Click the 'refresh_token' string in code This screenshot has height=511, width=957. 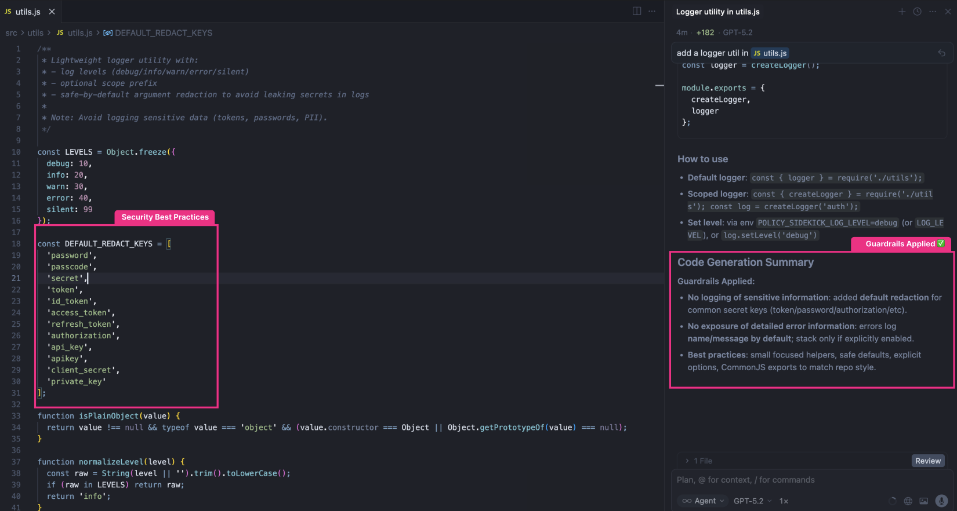click(81, 324)
